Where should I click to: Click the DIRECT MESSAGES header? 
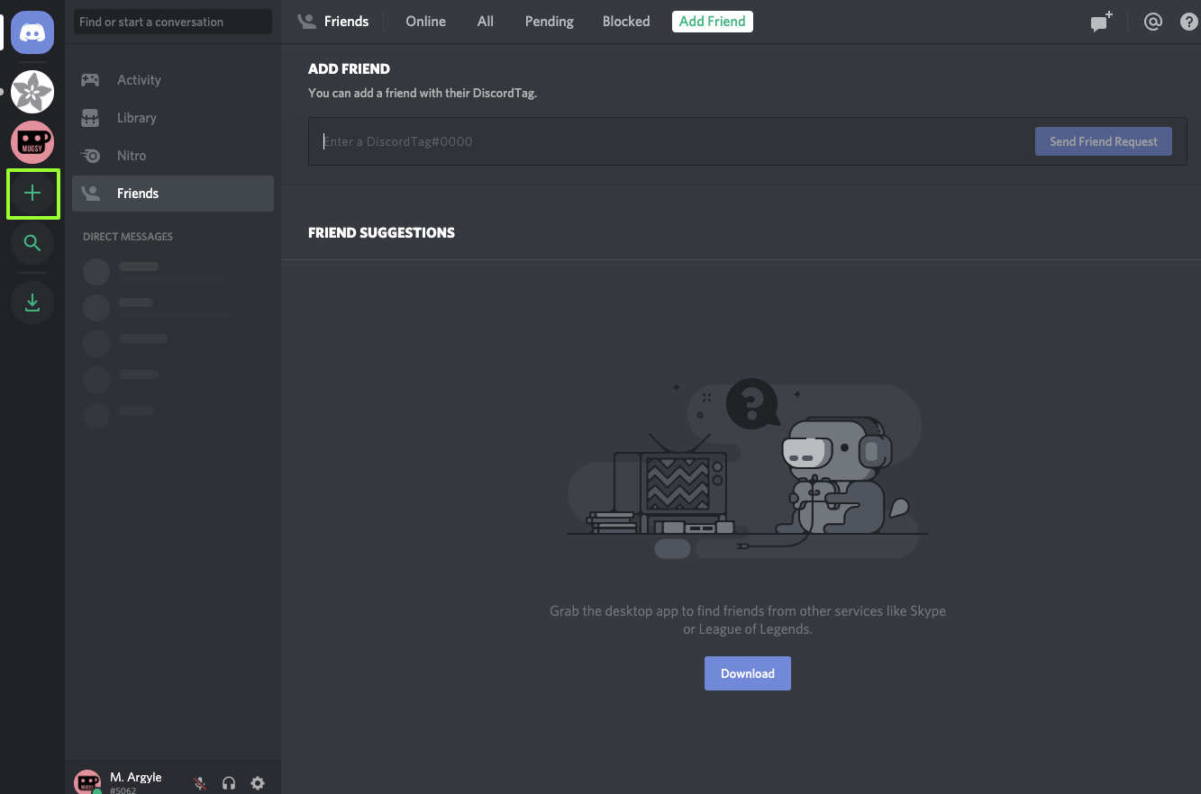[128, 237]
